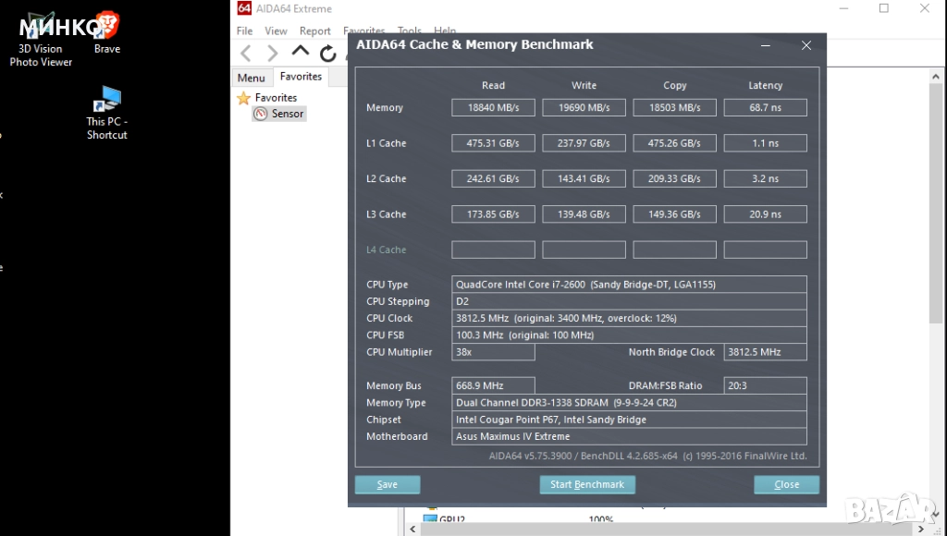Switch to the Menu tab

coord(251,78)
